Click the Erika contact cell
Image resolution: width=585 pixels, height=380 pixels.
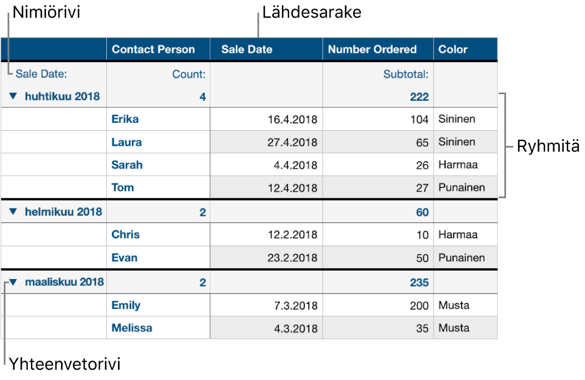coord(158,119)
